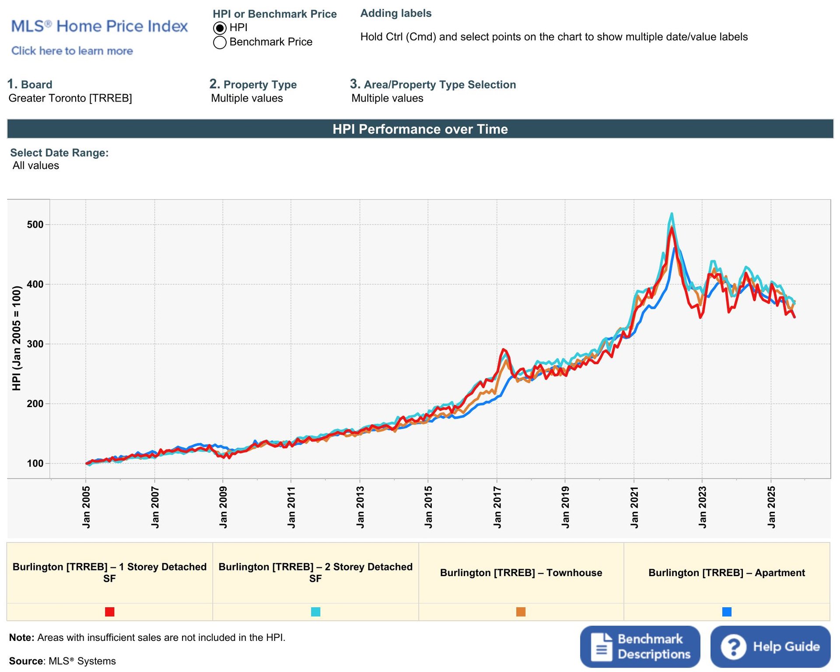Click the HPI Performance over Time header
The width and height of the screenshot is (840, 672).
click(x=420, y=129)
